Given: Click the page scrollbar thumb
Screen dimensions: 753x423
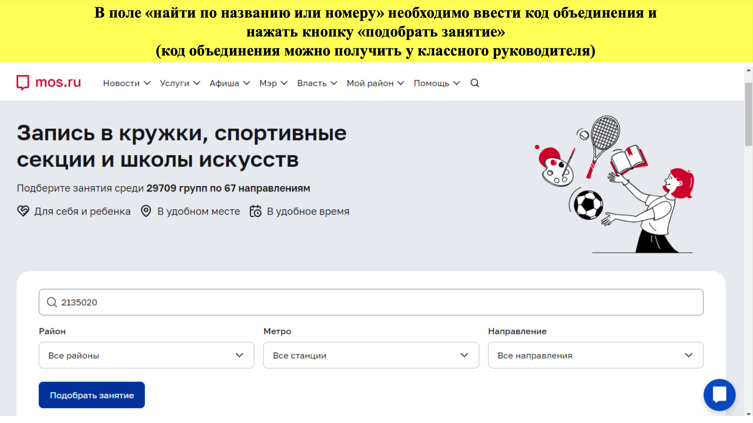Looking at the screenshot, I should pos(749,114).
